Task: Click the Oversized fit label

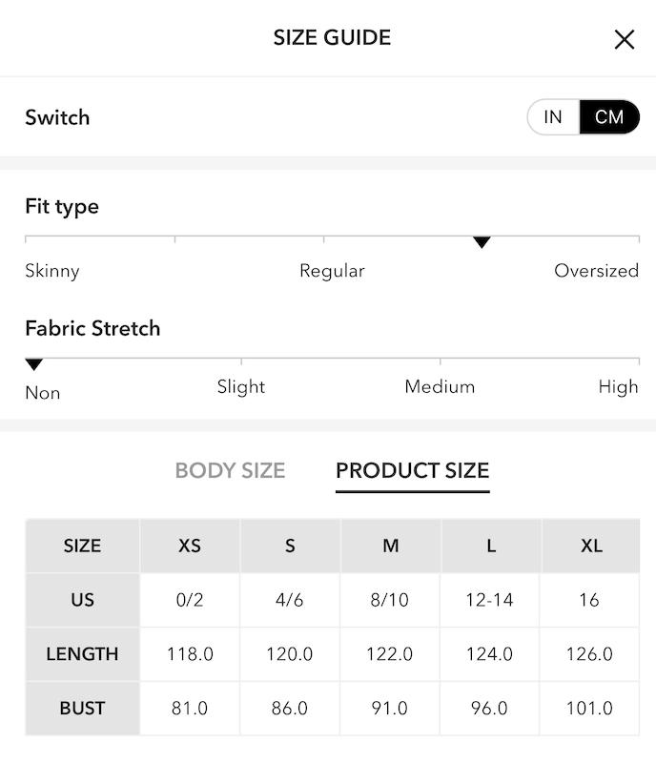Action: [x=596, y=271]
